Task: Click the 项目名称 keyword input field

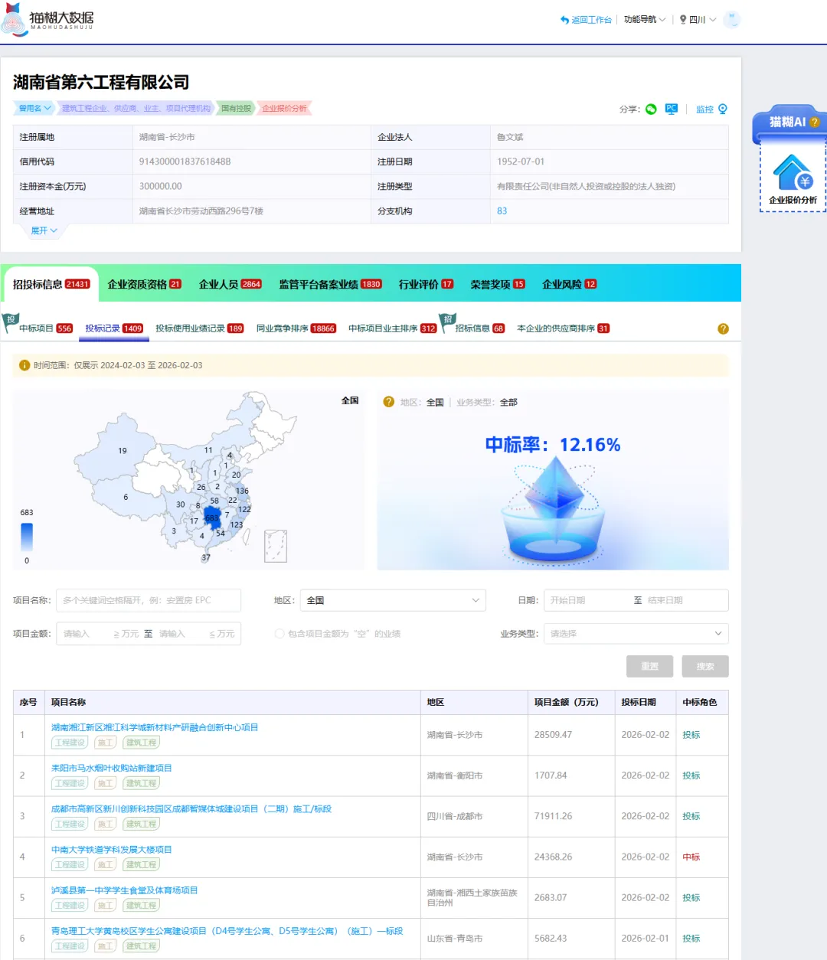Action: [149, 600]
